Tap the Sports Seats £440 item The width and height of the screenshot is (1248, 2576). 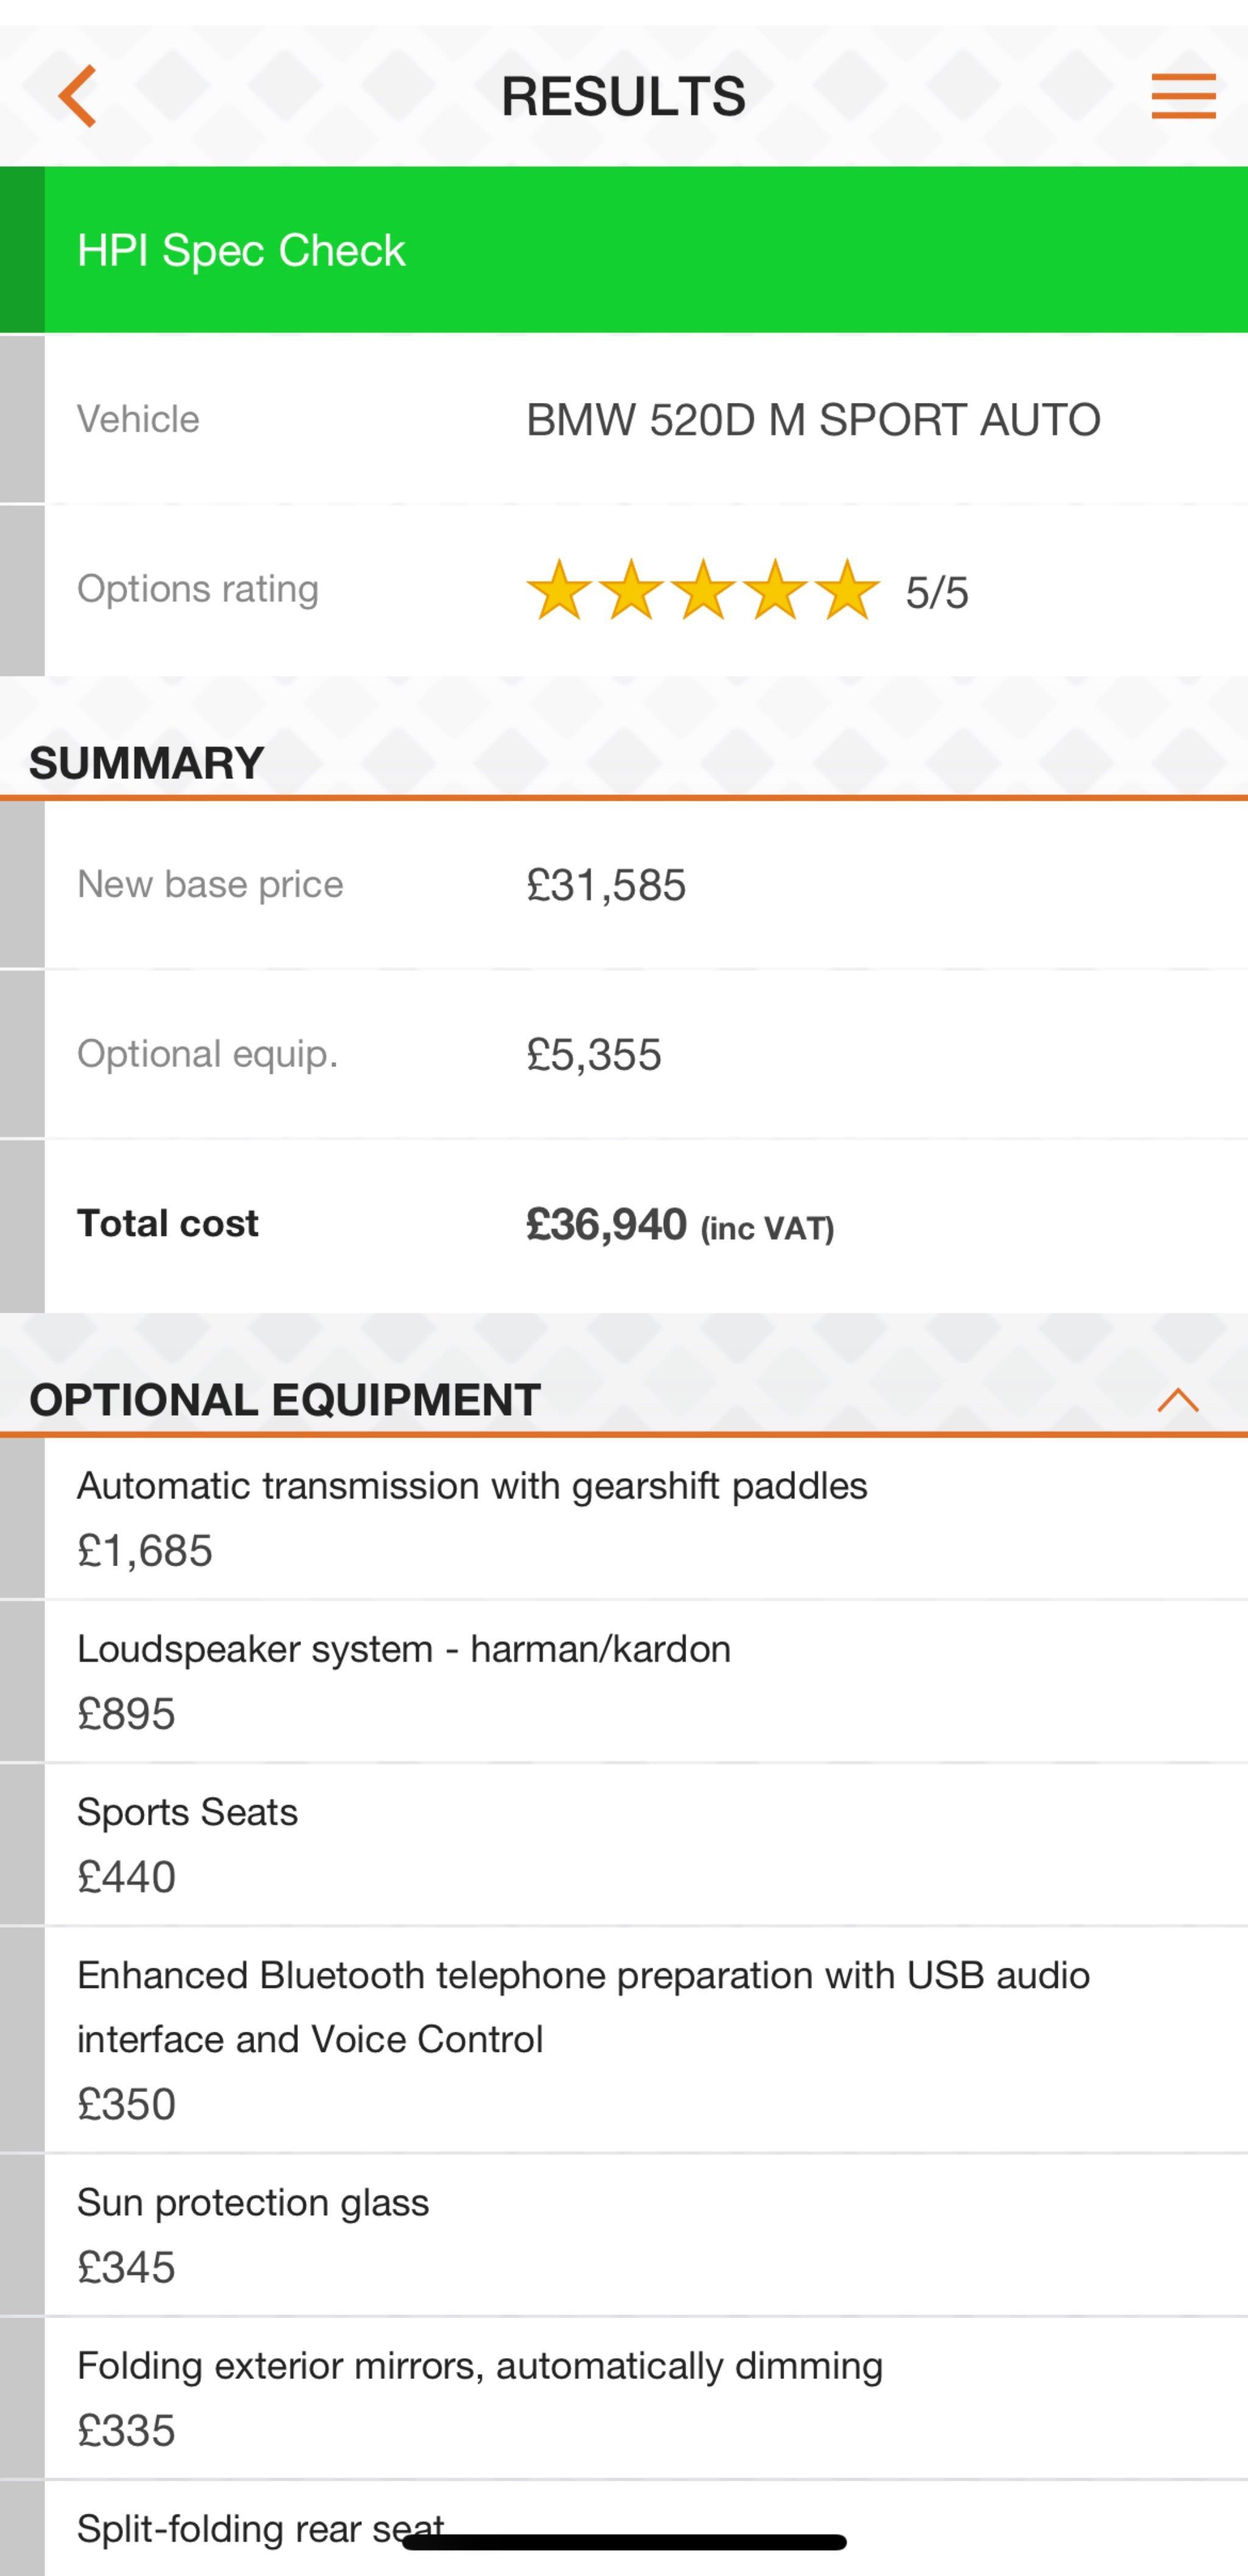coord(624,1844)
